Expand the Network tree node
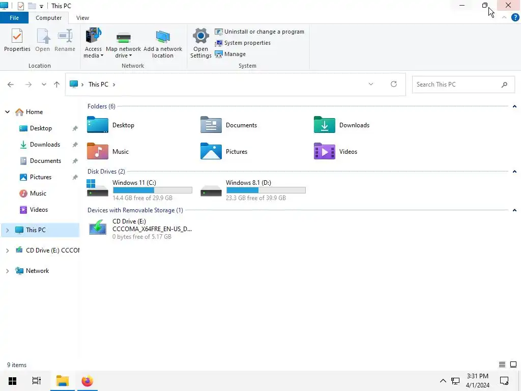Image resolution: width=521 pixels, height=391 pixels. [7, 271]
